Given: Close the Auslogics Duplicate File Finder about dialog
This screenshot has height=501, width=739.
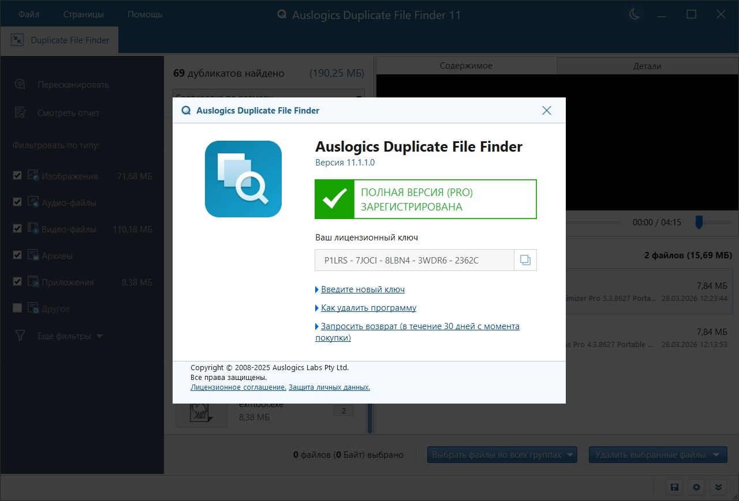Looking at the screenshot, I should coord(547,111).
